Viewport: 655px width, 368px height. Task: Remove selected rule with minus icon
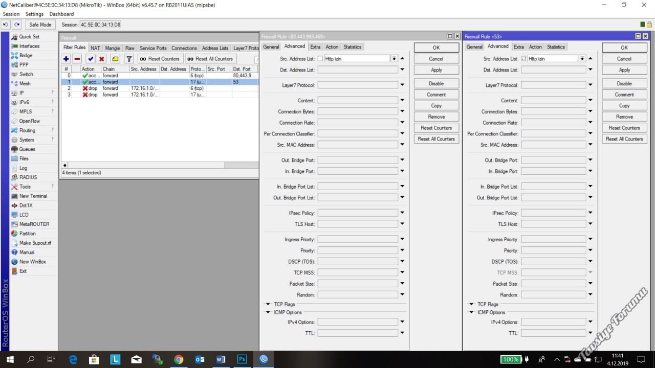[77, 59]
